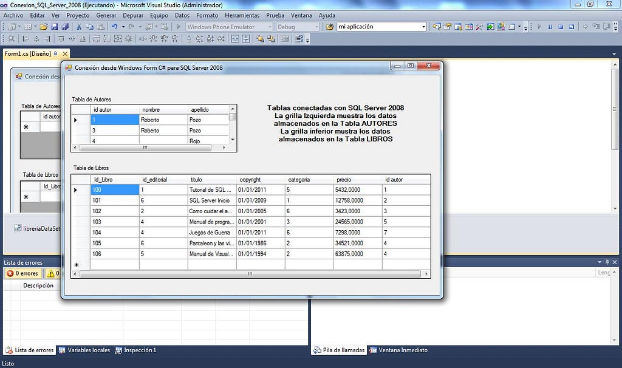Select the '12758,0000' price cell
The image size is (622, 368).
point(357,200)
